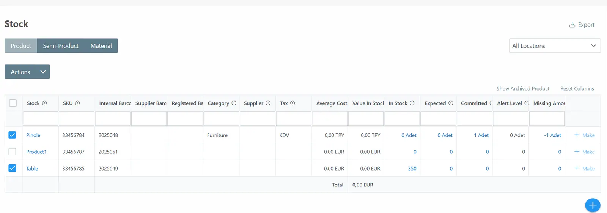Click the Total value 0,00 EUR
Image resolution: width=607 pixels, height=213 pixels.
[x=363, y=185]
